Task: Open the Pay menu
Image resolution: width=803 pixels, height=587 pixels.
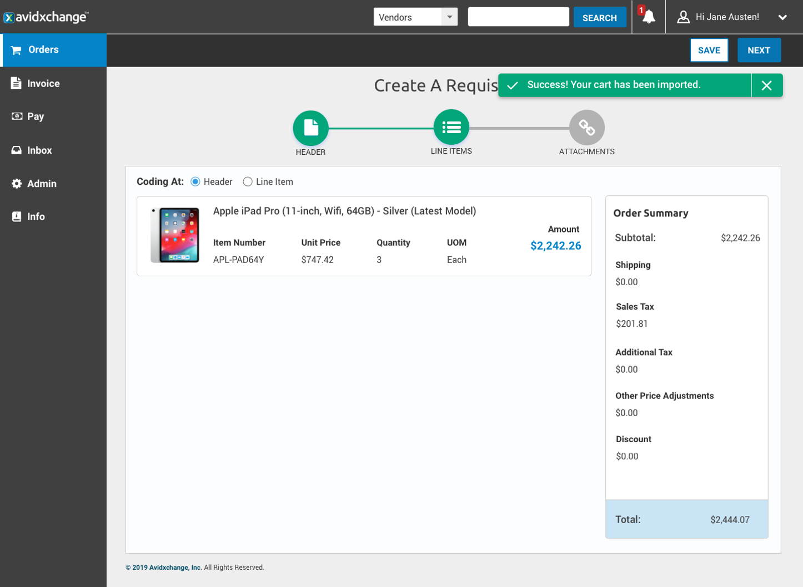Action: pos(53,116)
